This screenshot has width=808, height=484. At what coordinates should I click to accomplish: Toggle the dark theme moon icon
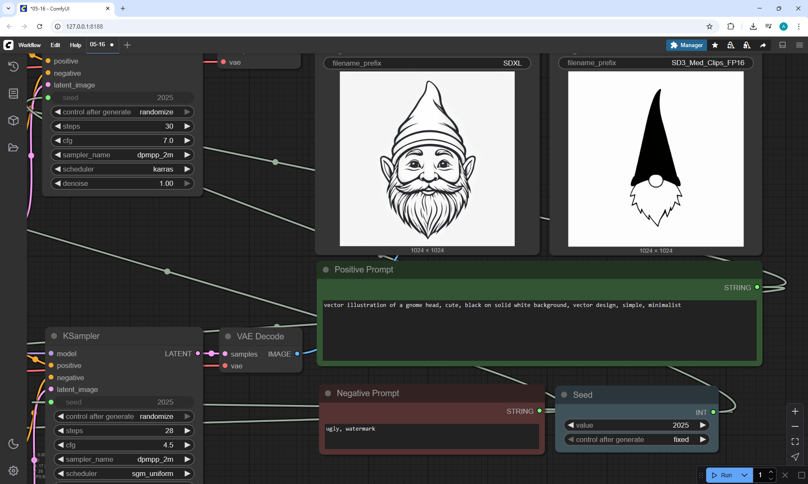point(13,444)
